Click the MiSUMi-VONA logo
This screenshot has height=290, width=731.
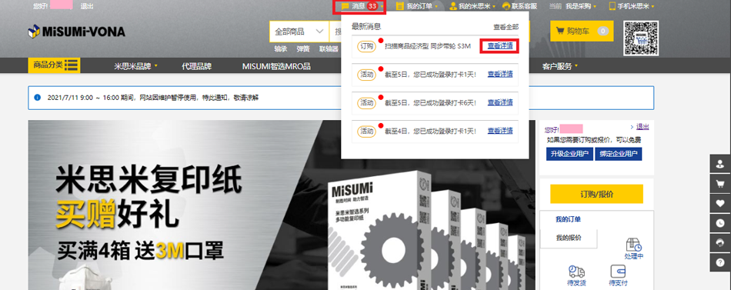[76, 32]
